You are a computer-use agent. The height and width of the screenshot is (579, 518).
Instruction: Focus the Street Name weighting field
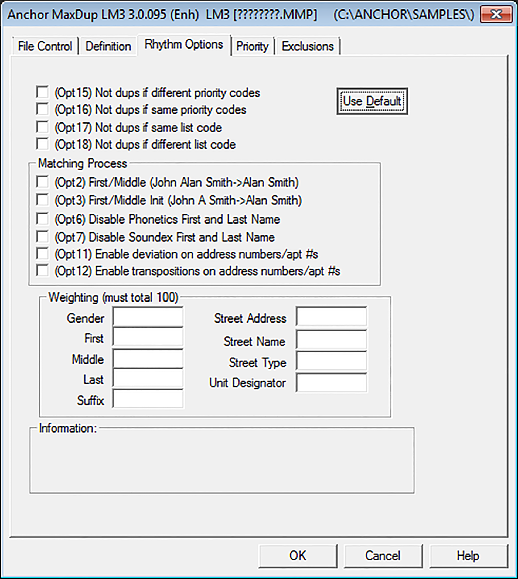tap(331, 340)
